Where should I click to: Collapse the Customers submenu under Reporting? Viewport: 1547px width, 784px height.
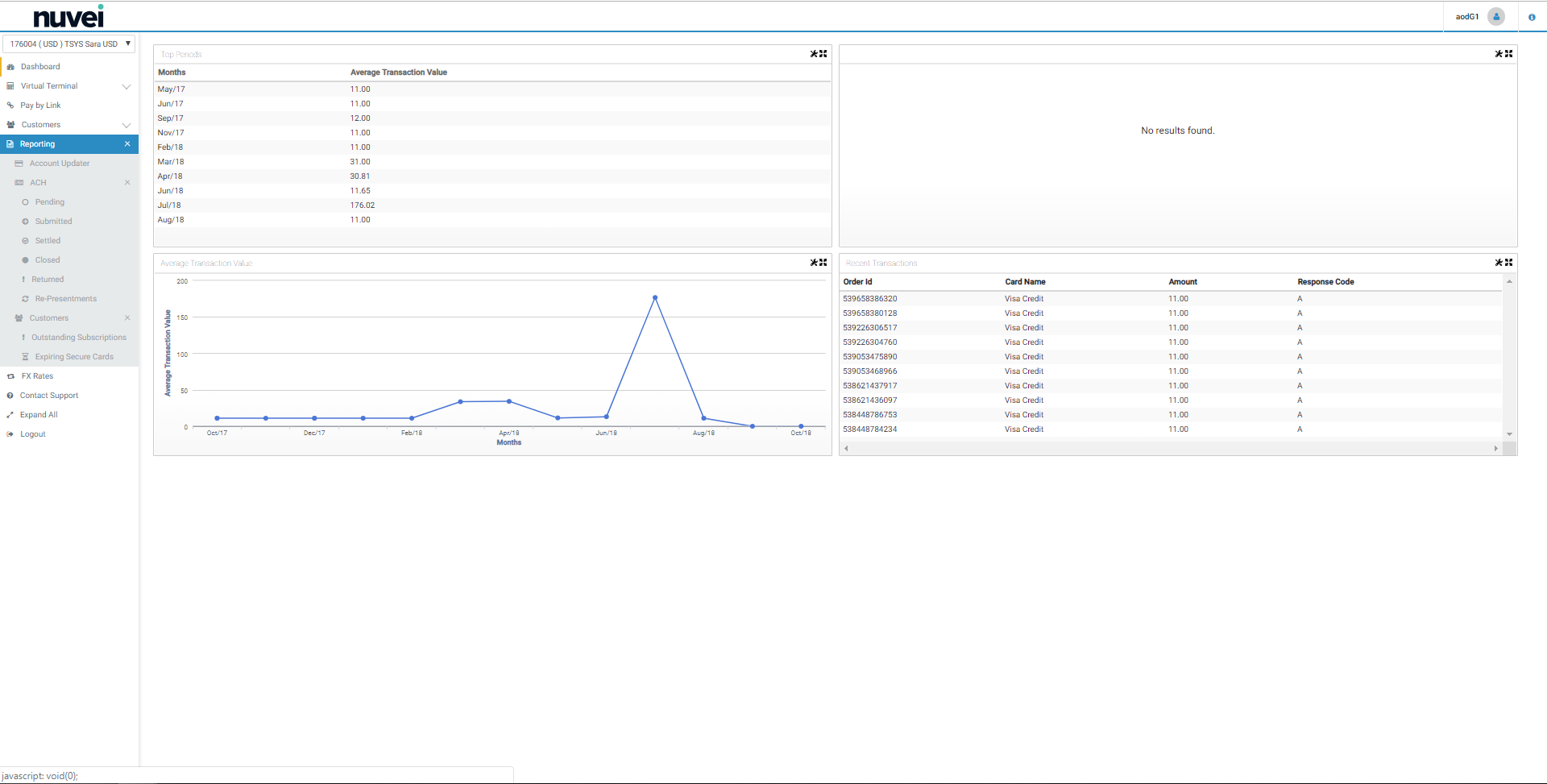[x=127, y=318]
